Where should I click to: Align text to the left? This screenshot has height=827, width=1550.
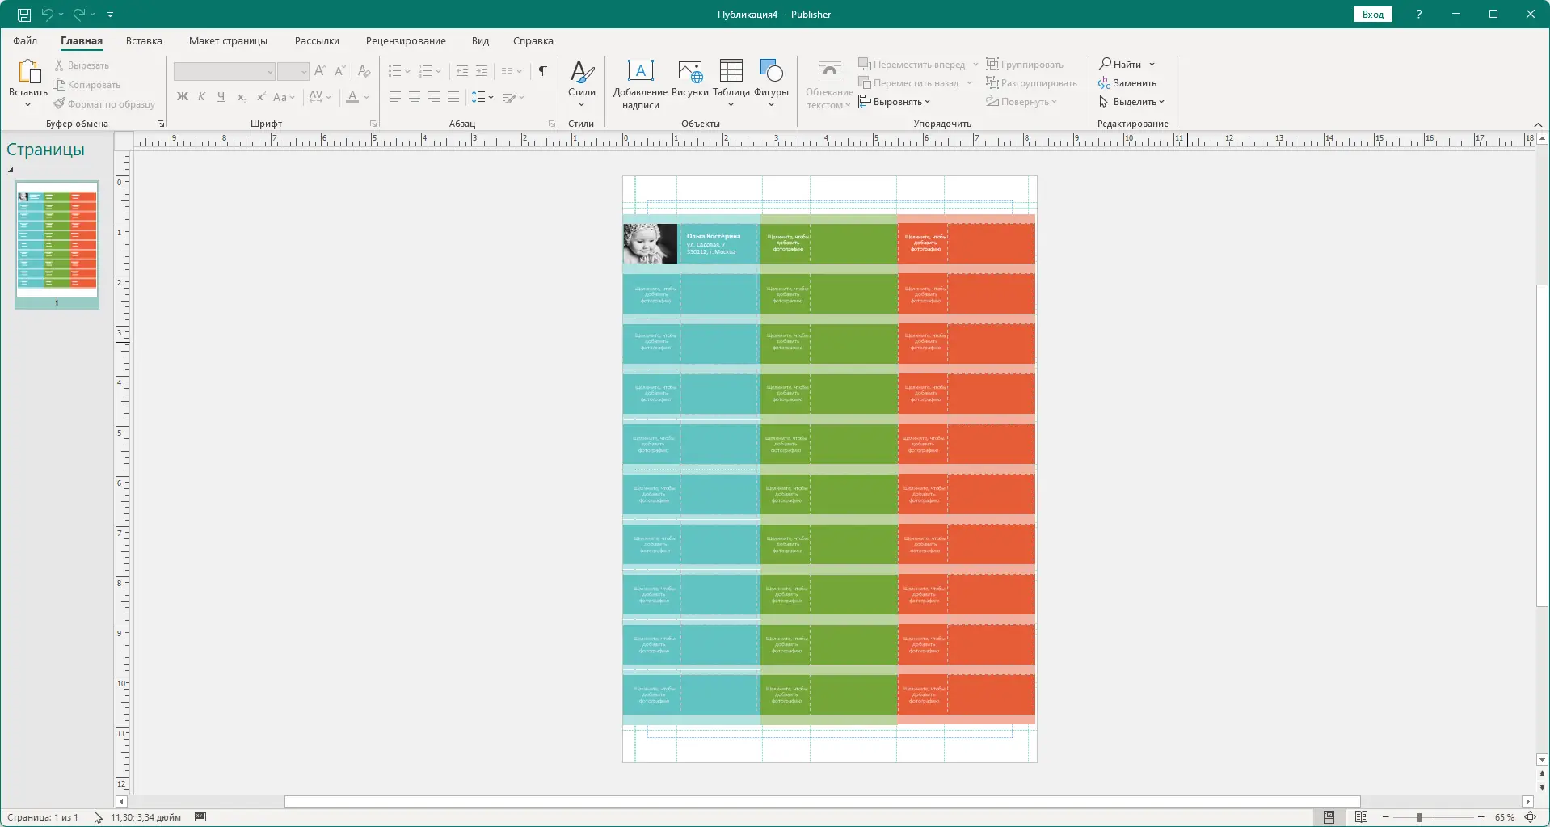pos(394,97)
